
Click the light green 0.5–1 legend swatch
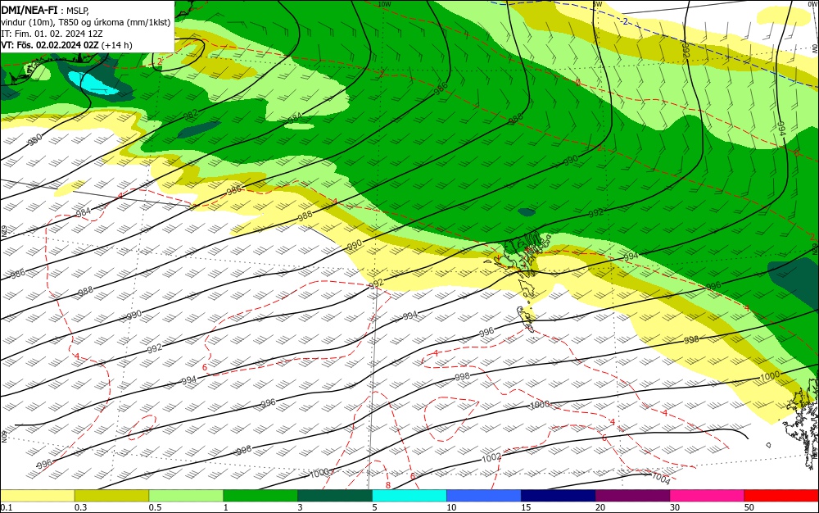point(186,496)
